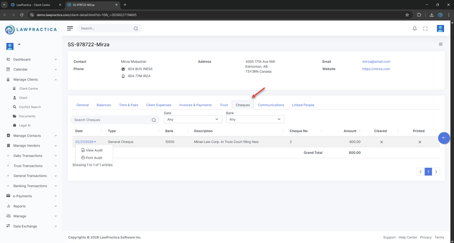Toggle fullscreen mode icon in header

pyautogui.click(x=426, y=28)
